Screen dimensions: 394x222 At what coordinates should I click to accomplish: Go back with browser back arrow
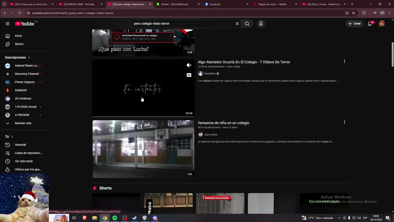click(5, 13)
